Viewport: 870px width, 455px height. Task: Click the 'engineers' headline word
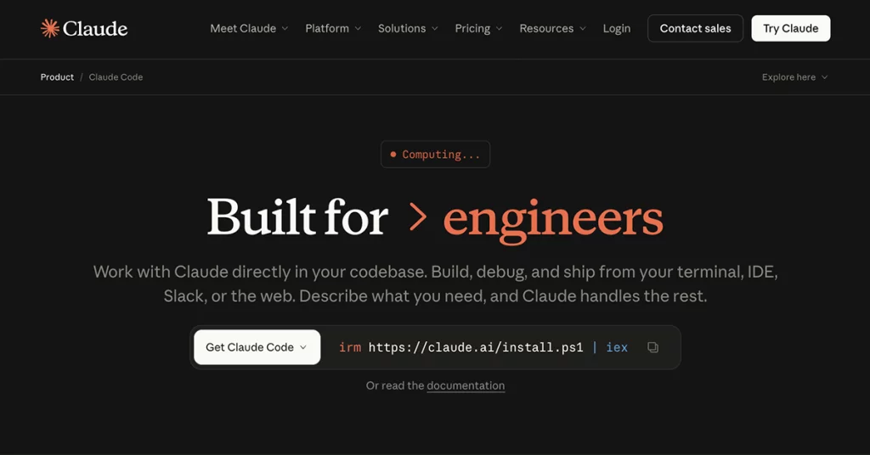553,220
